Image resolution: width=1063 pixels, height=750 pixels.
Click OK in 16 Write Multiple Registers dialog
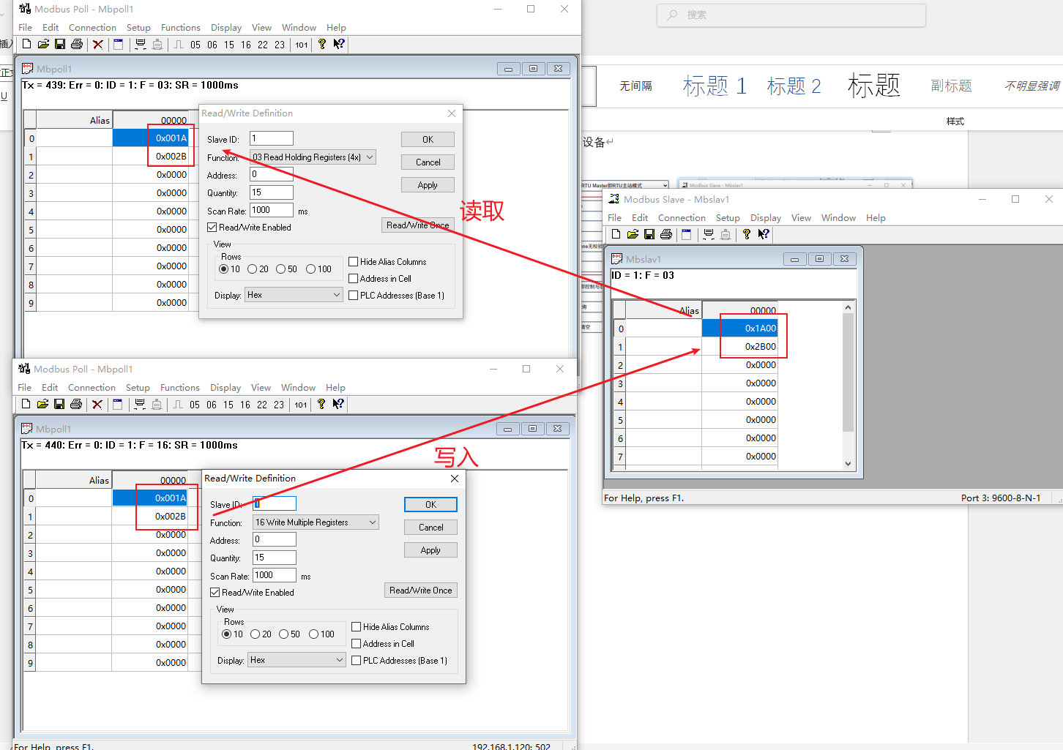point(430,505)
